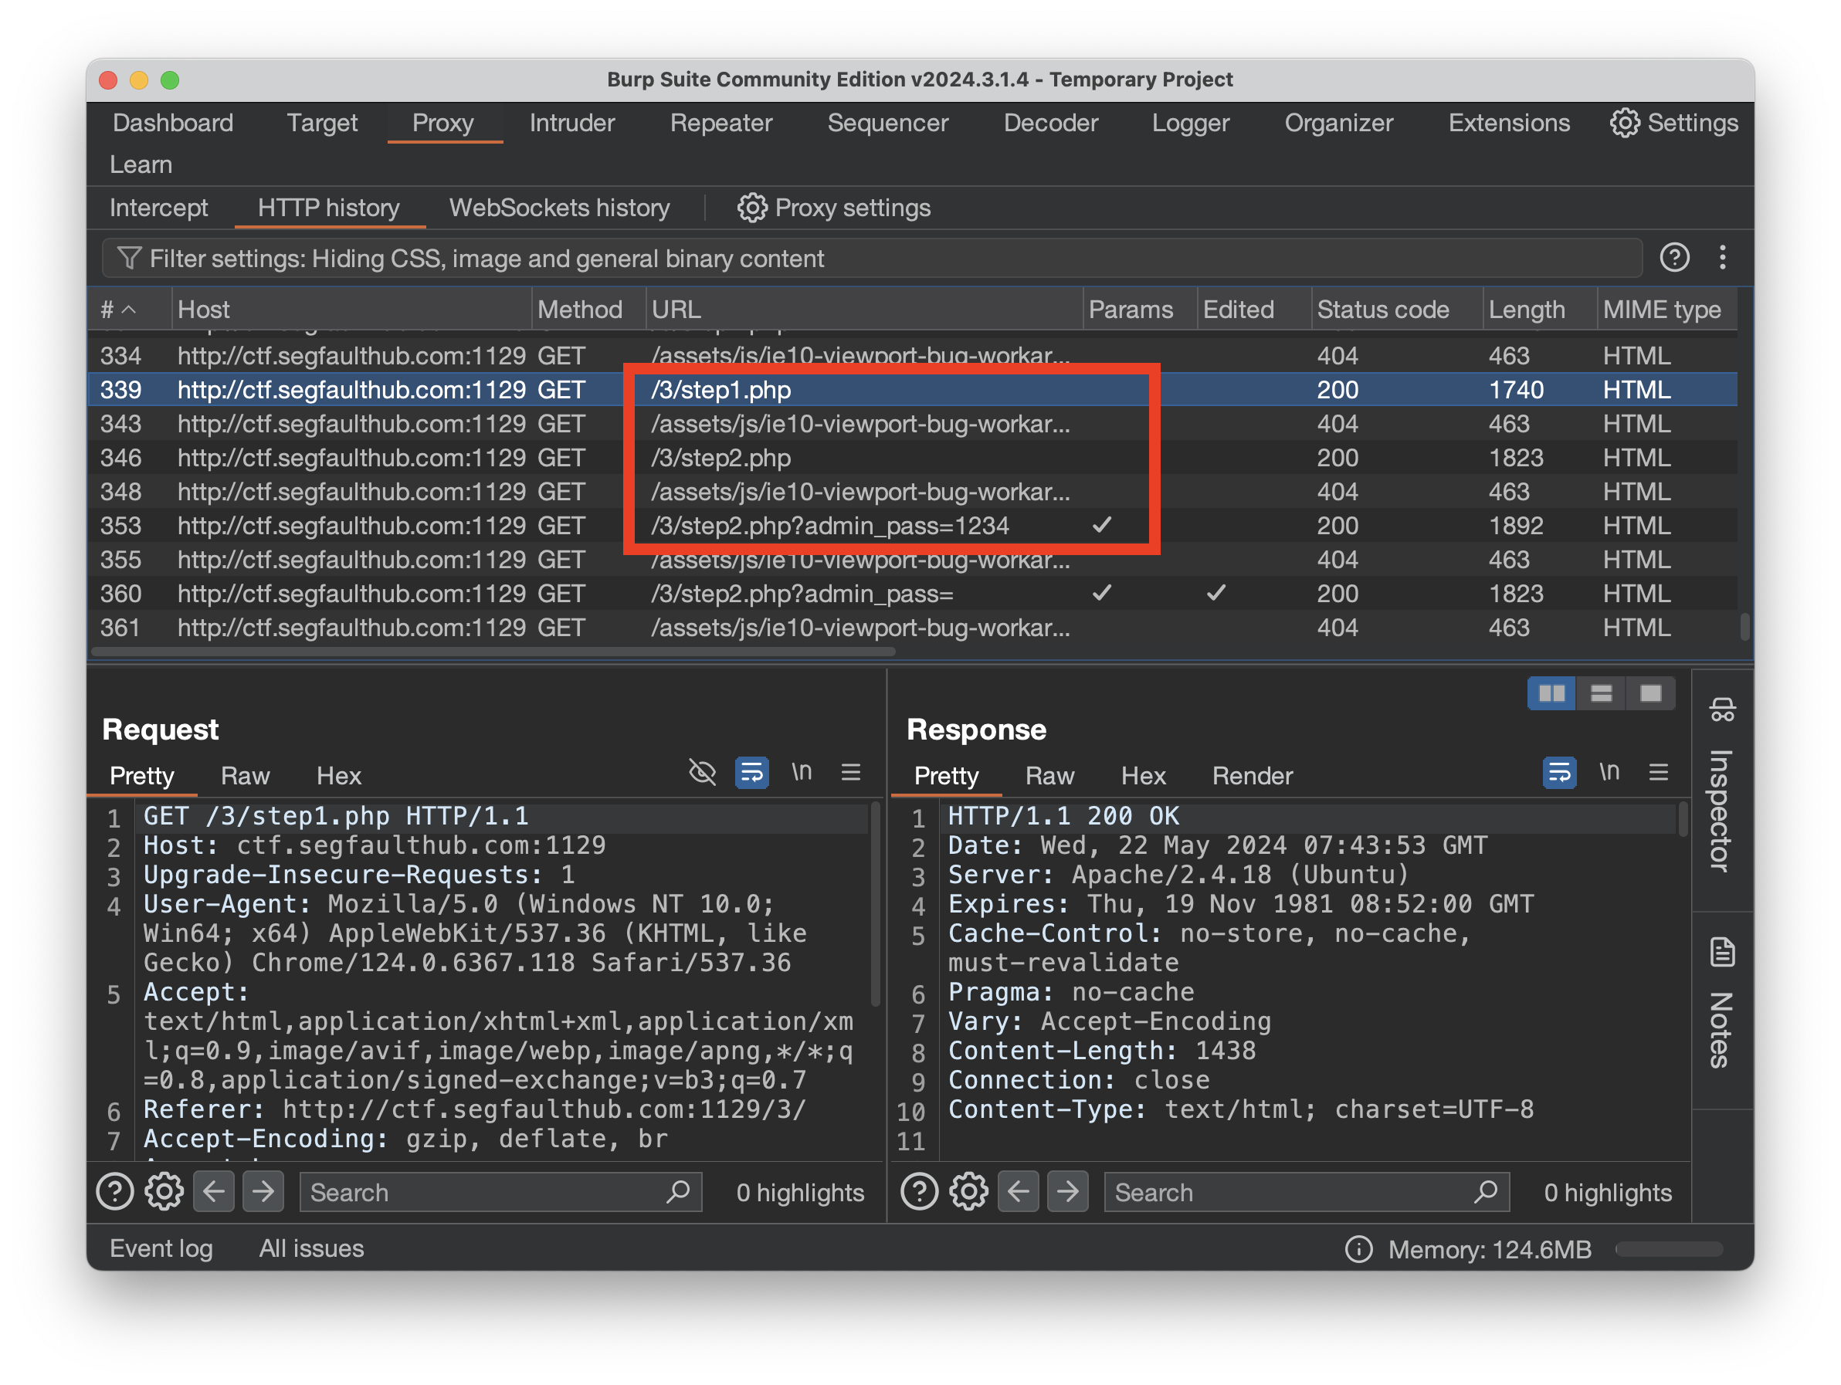Open the Event log
Viewport: 1841px width, 1385px height.
coord(161,1248)
